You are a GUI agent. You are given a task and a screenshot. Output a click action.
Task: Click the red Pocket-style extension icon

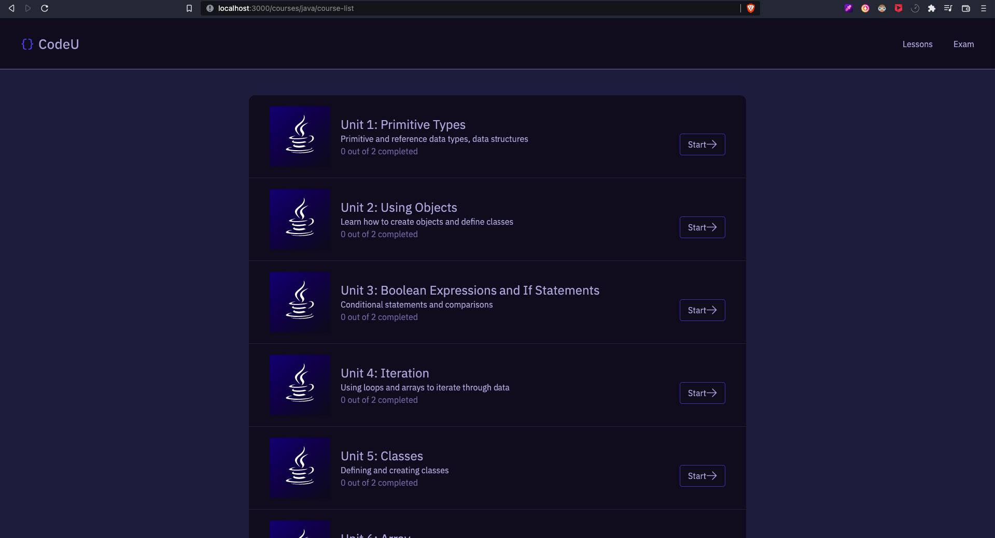(899, 8)
